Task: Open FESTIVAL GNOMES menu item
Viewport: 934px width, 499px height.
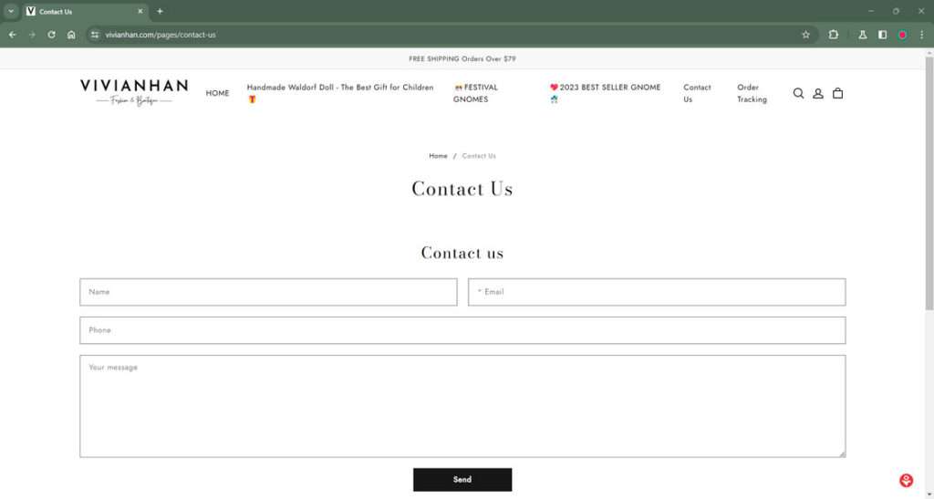Action: click(475, 93)
